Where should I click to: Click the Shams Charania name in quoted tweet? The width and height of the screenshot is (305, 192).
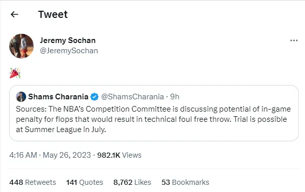58,97
